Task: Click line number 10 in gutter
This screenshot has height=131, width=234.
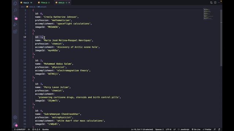Action: point(24,37)
